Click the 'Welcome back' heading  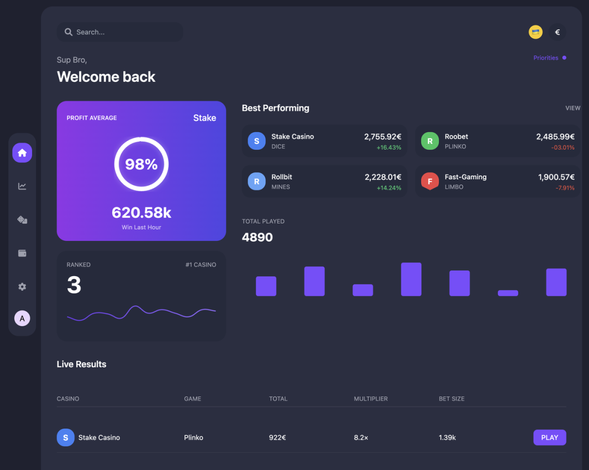point(106,77)
